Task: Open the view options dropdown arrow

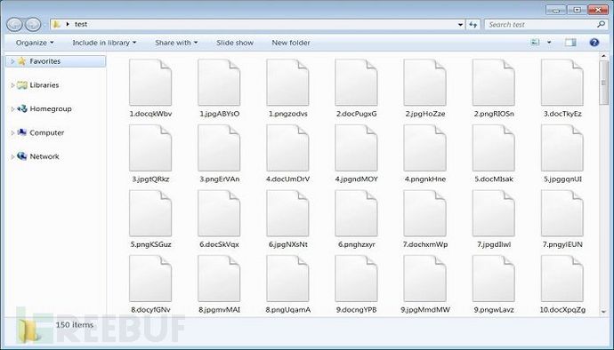Action: [549, 43]
